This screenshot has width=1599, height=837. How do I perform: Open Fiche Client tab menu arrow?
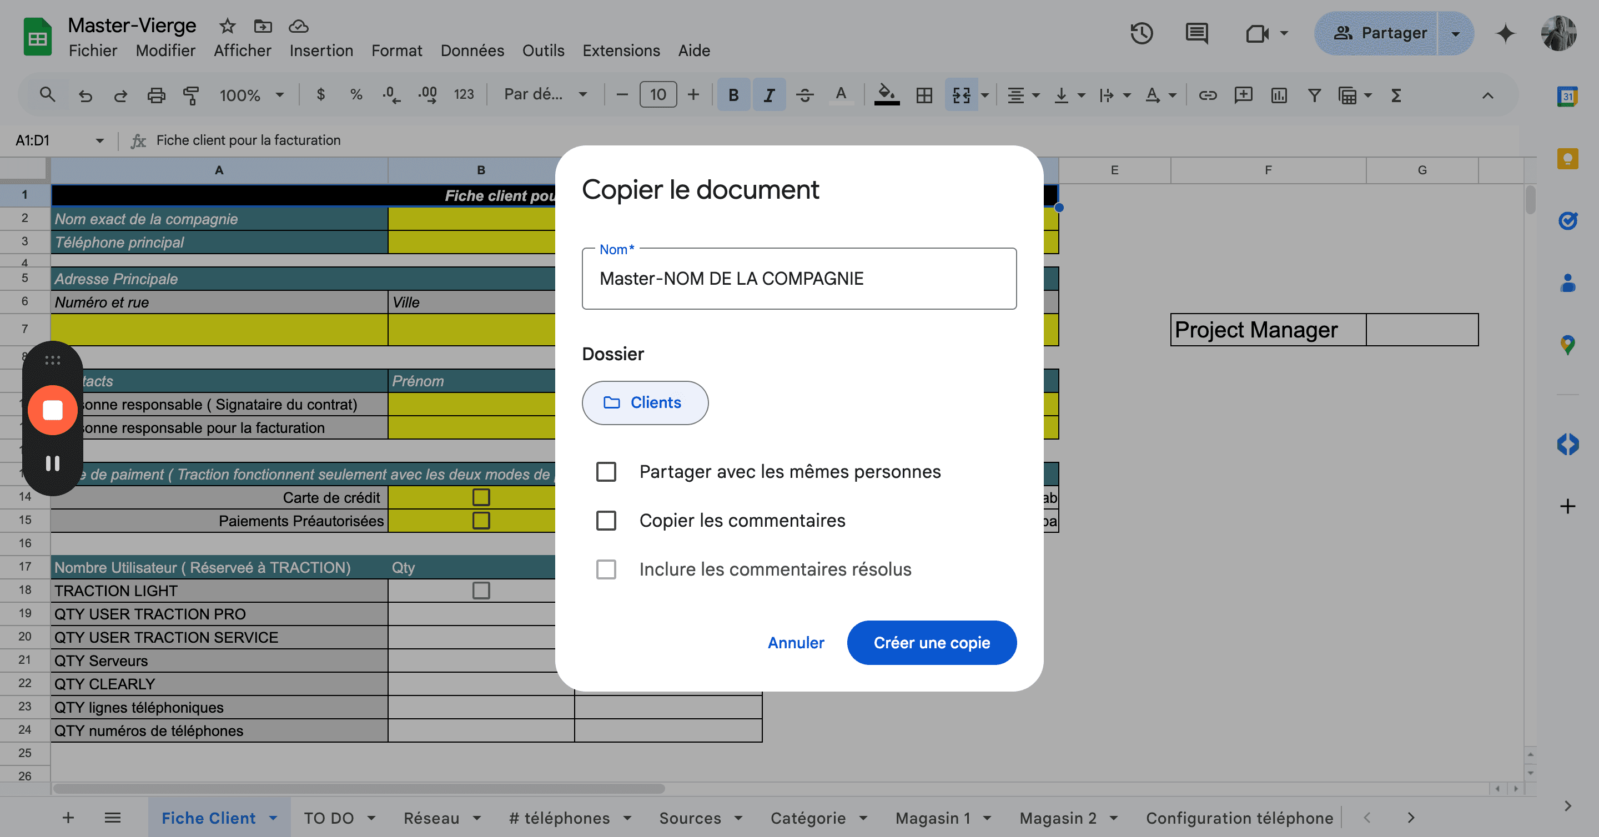pos(273,818)
